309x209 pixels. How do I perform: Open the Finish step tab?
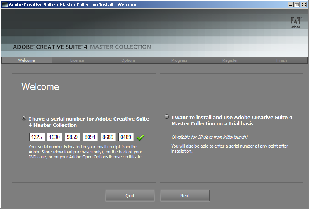coord(281,60)
